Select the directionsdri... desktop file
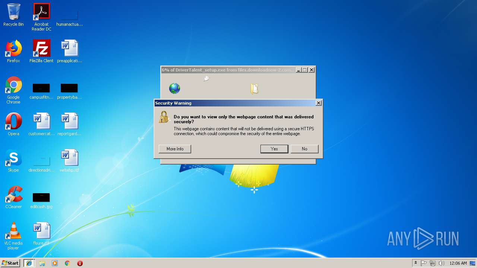The height and width of the screenshot is (268, 477). (x=41, y=164)
